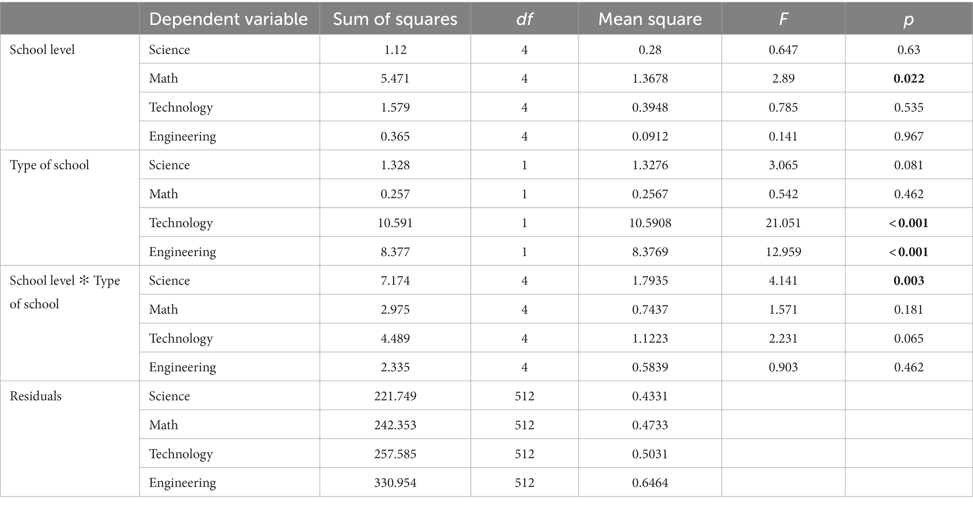Click the Type of school row label
Screen dimensions: 973x505
(49, 165)
